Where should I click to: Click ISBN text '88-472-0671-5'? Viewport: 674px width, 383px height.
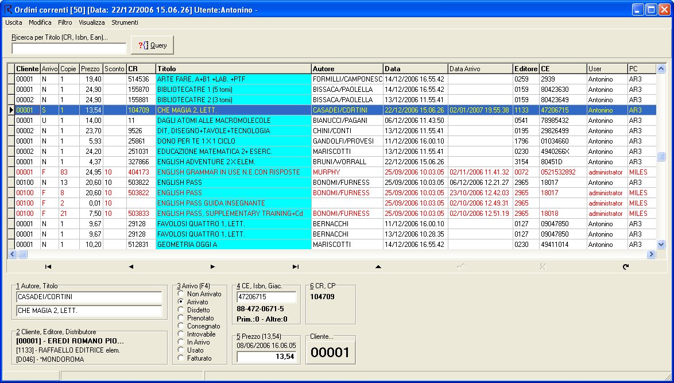pos(260,309)
